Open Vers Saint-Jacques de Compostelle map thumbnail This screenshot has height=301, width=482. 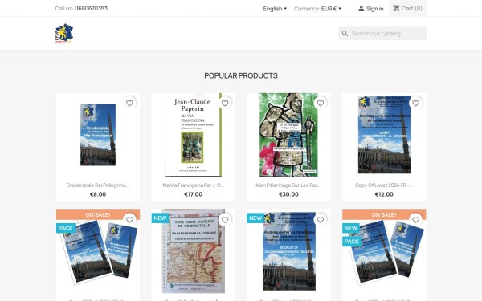pyautogui.click(x=194, y=251)
